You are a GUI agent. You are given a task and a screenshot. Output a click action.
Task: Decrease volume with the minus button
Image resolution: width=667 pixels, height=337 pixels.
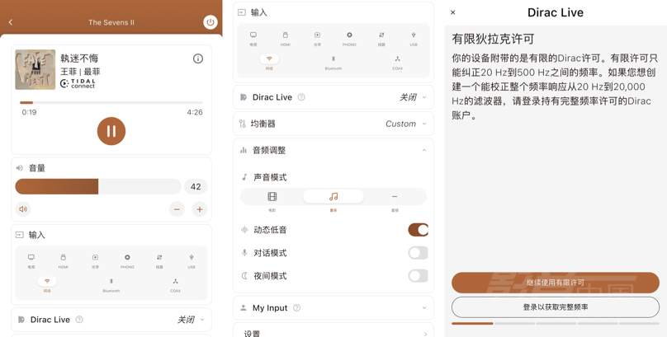pyautogui.click(x=177, y=208)
